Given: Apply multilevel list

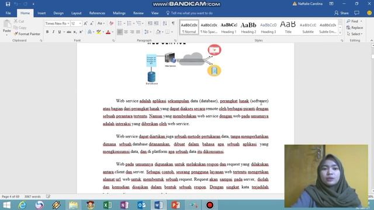Looking at the screenshot, I should click(139, 23).
